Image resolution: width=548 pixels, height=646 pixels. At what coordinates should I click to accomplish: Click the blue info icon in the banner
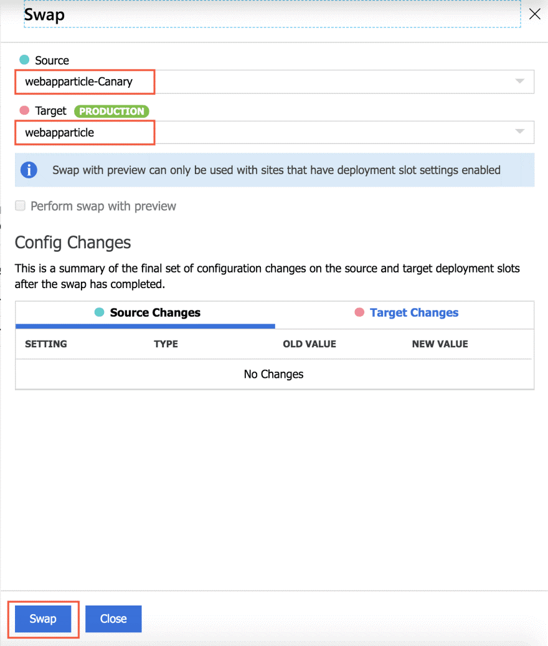pyautogui.click(x=28, y=170)
